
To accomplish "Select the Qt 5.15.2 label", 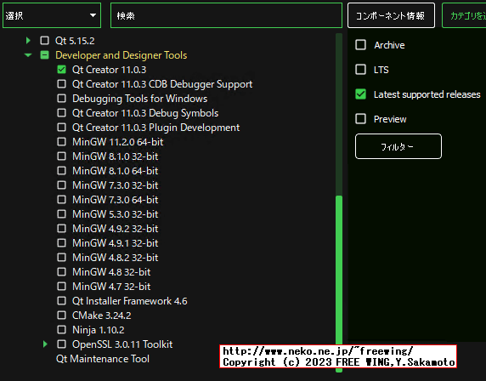I will click(75, 41).
